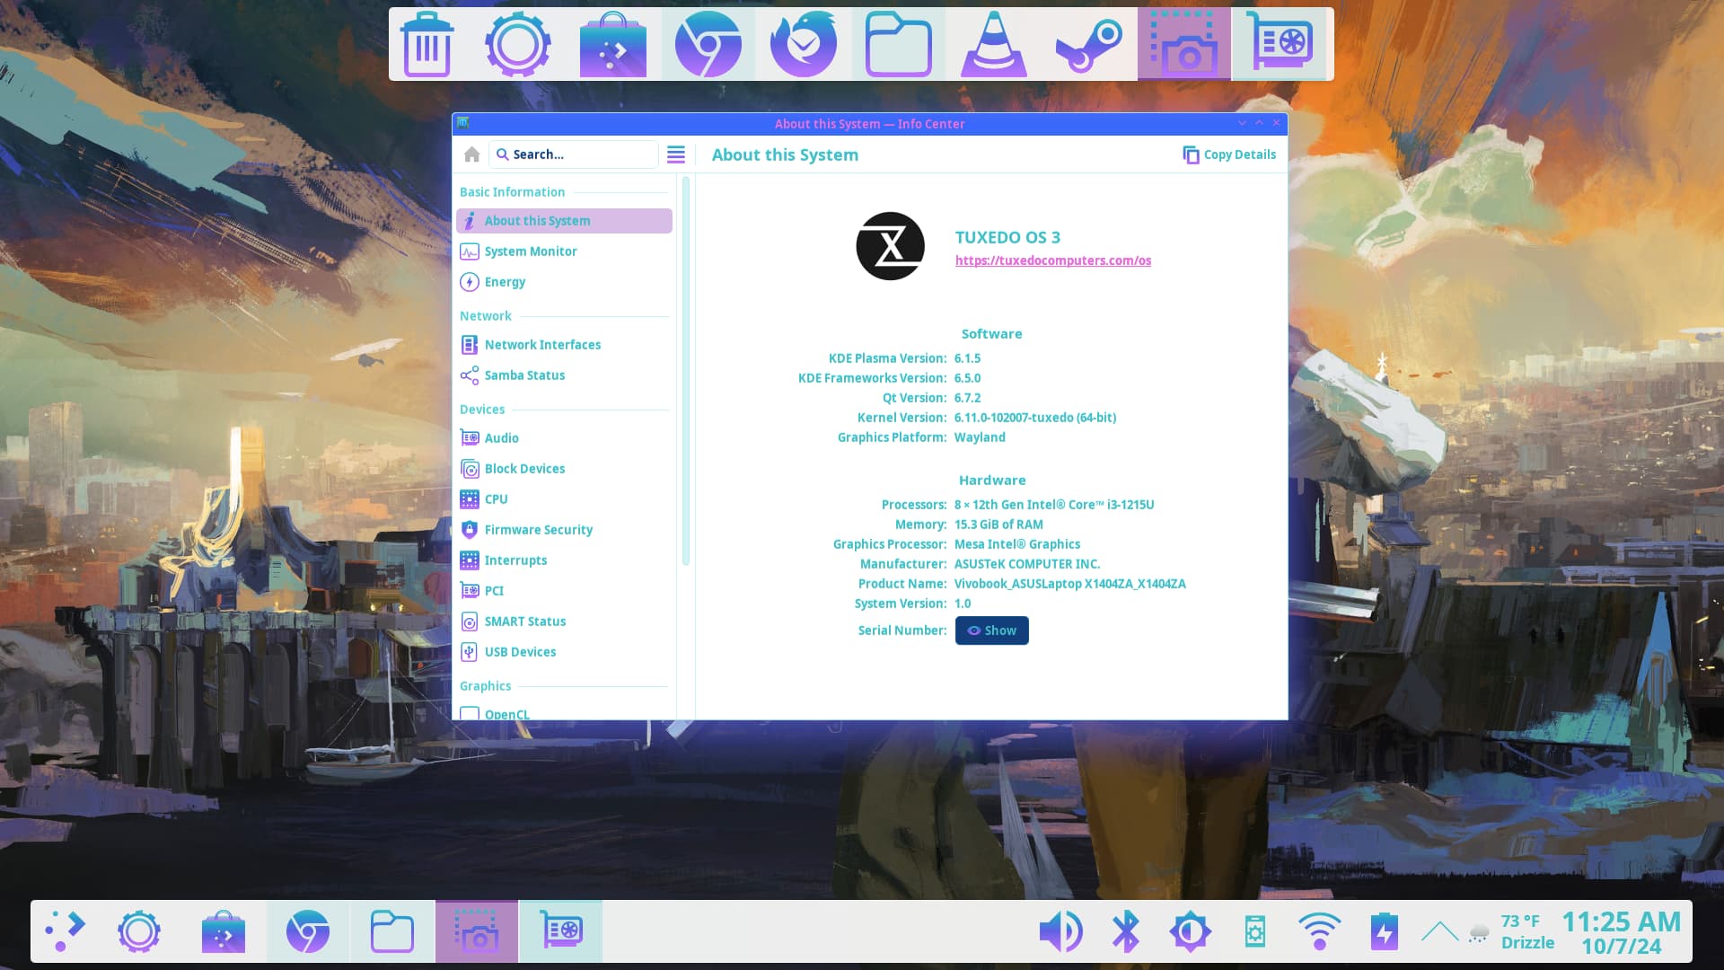Go to Info Center home

point(471,154)
